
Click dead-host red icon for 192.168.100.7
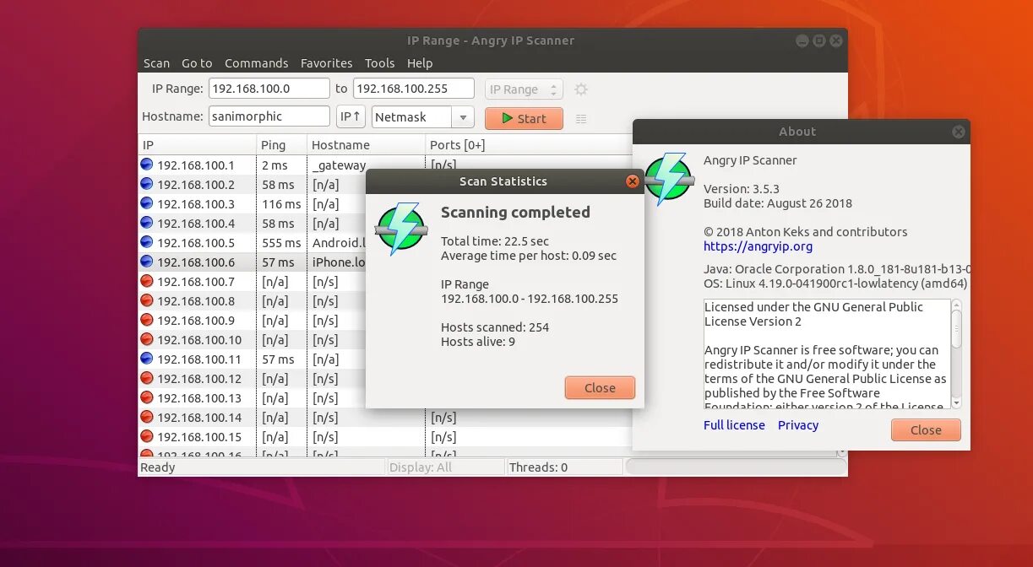tap(147, 281)
